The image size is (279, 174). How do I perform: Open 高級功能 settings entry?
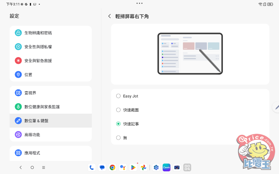click(51, 135)
